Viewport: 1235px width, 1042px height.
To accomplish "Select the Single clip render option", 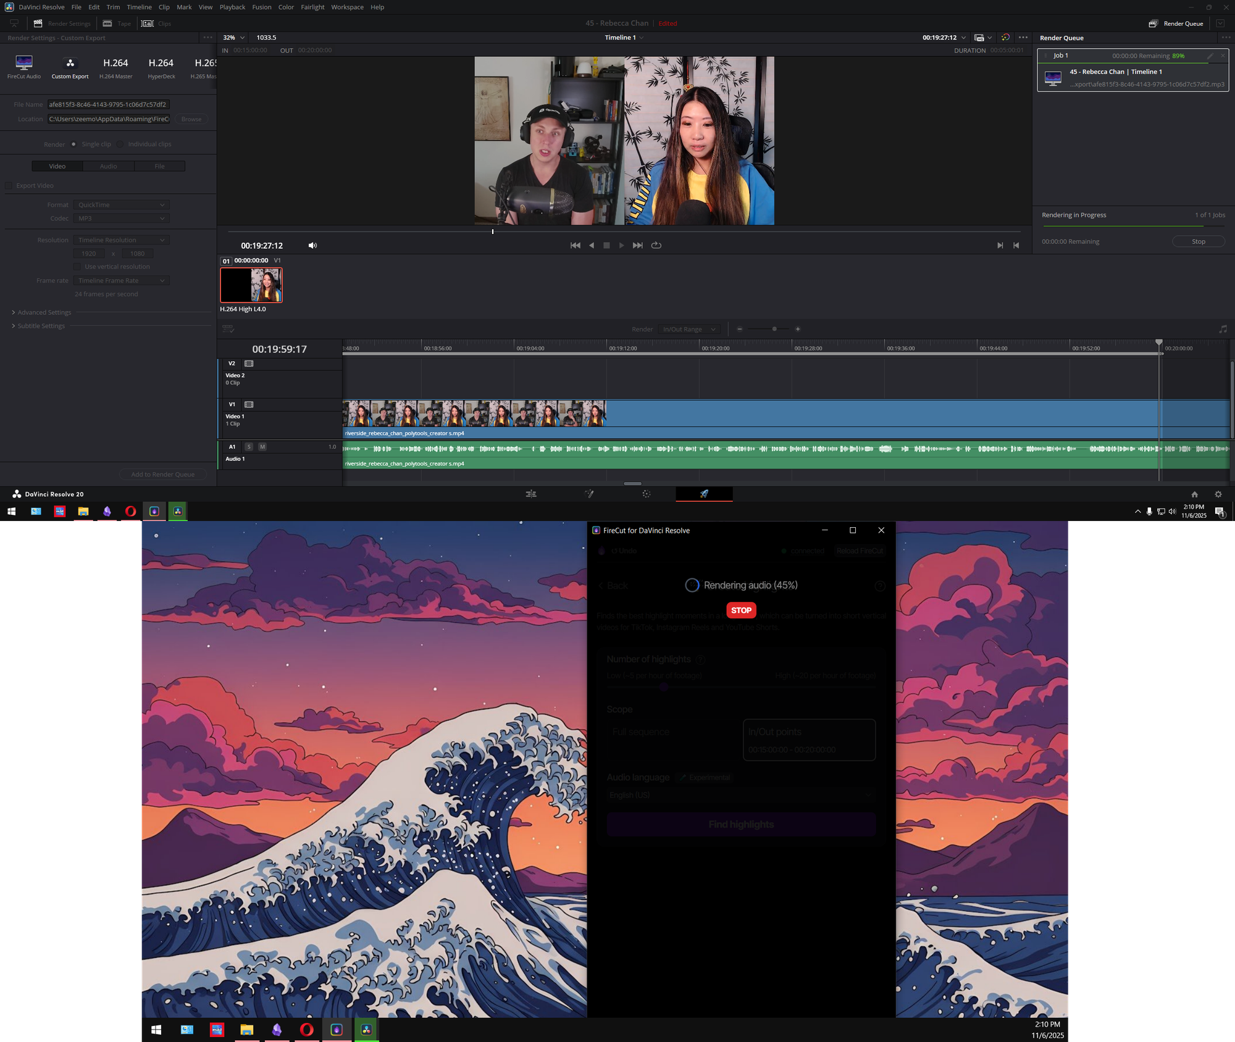I will tap(73, 144).
